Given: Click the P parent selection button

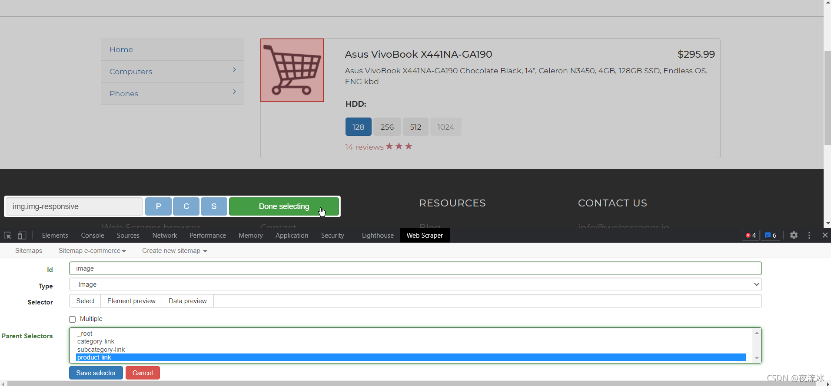Looking at the screenshot, I should pos(158,206).
